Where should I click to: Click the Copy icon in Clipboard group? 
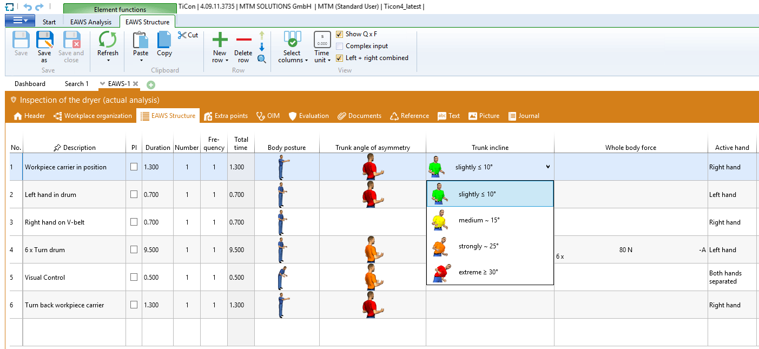(x=164, y=41)
